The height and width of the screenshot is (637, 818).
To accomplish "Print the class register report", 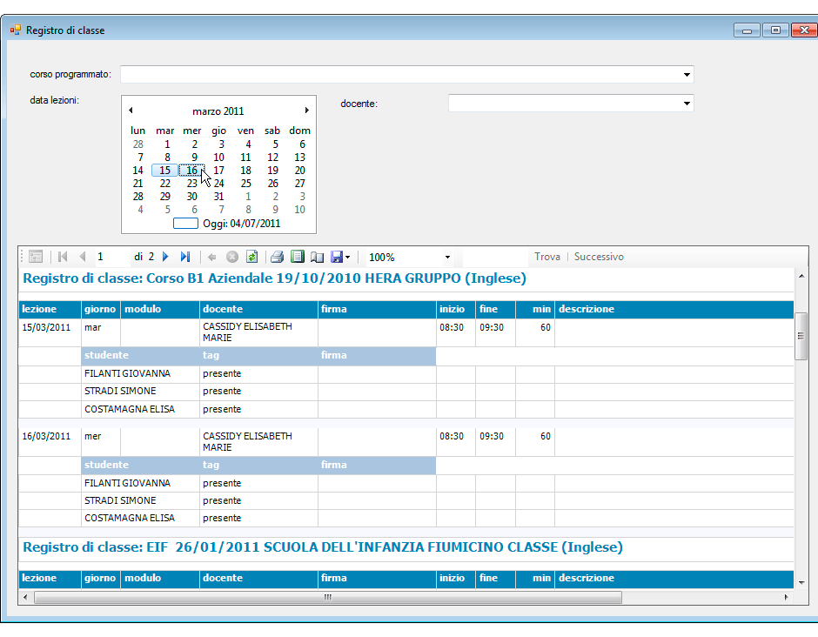I will [277, 257].
